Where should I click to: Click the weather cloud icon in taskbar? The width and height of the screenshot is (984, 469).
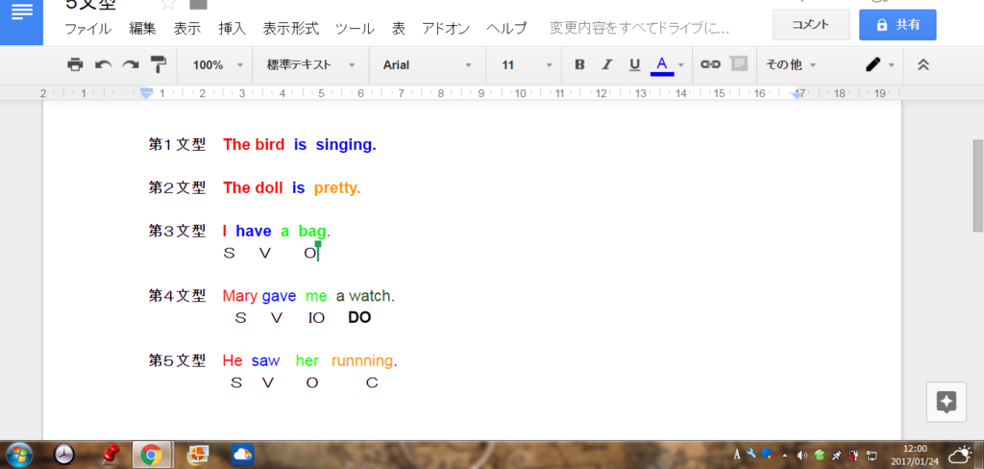click(960, 454)
